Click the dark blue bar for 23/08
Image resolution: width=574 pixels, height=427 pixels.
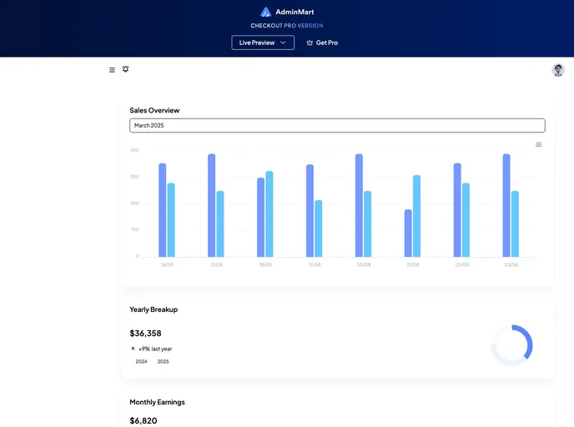(x=506, y=205)
